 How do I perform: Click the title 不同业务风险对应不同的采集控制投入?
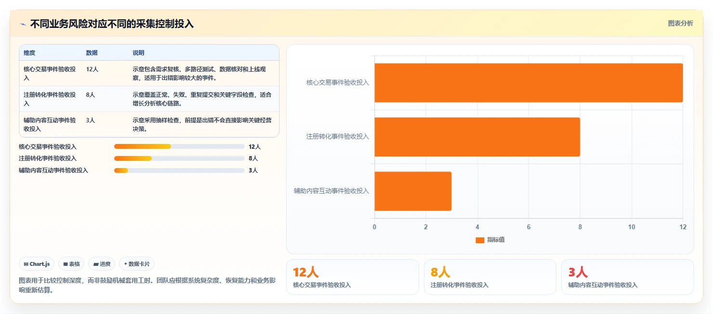112,24
